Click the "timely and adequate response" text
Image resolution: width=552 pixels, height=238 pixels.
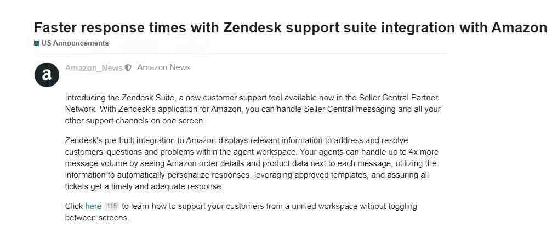click(x=169, y=186)
